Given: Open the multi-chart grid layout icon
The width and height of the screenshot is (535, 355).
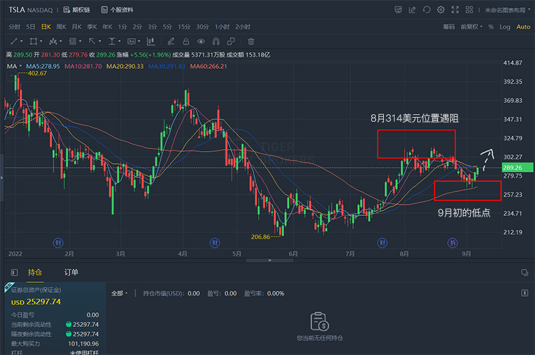Looking at the screenshot, I should click(469, 10).
